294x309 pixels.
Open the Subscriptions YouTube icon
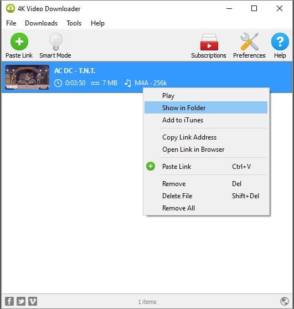pyautogui.click(x=209, y=42)
